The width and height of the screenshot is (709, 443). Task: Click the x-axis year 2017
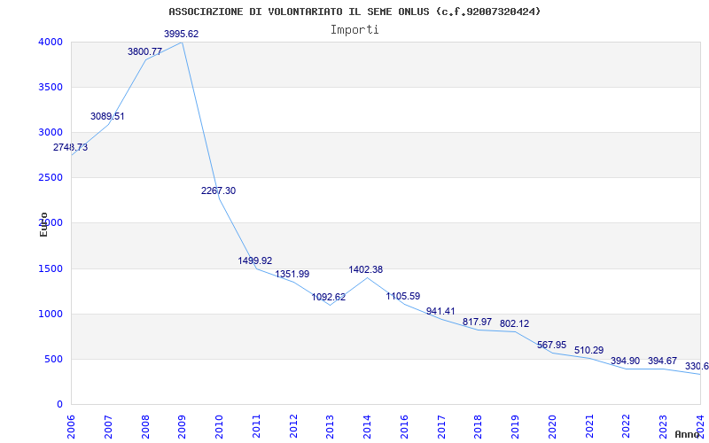point(441,427)
